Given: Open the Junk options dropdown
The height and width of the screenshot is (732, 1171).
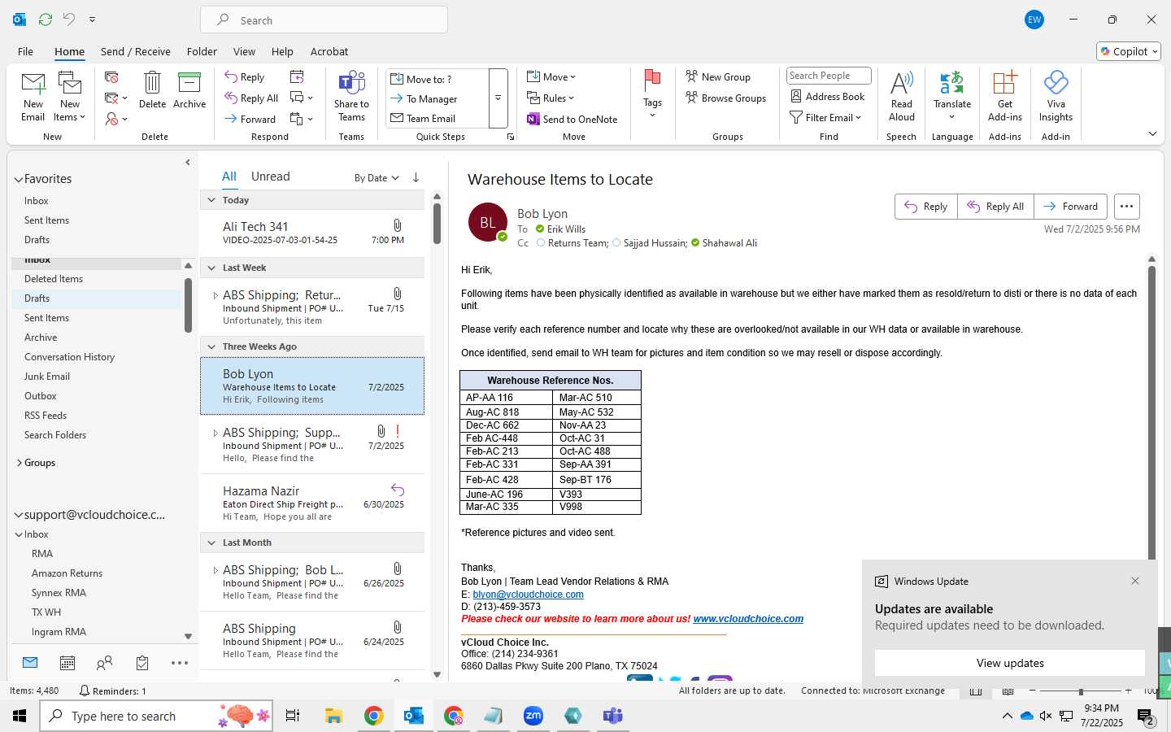Looking at the screenshot, I should coord(116,120).
